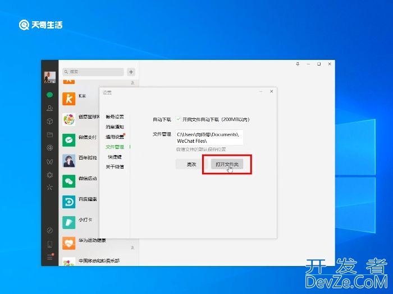The image size is (393, 294).
Task: Open the K米 chat avatar
Action: 68,99
